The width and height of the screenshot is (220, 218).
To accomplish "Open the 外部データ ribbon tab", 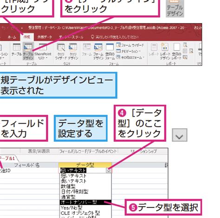I will (45, 37).
